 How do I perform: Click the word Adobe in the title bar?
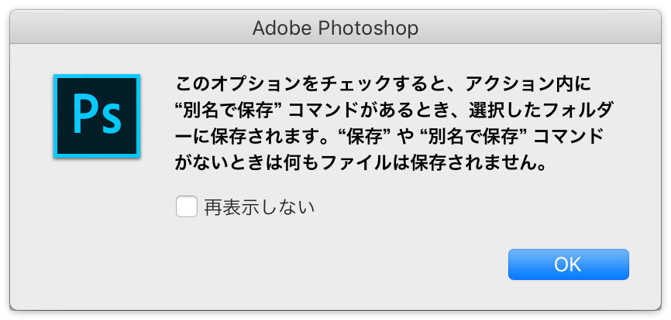pyautogui.click(x=283, y=28)
